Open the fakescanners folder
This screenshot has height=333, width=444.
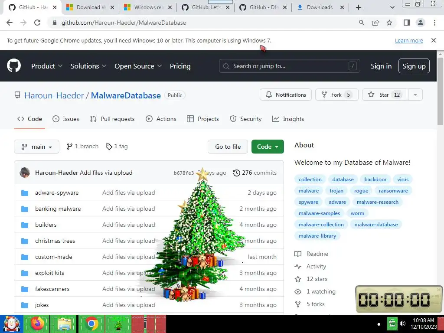tap(52, 289)
